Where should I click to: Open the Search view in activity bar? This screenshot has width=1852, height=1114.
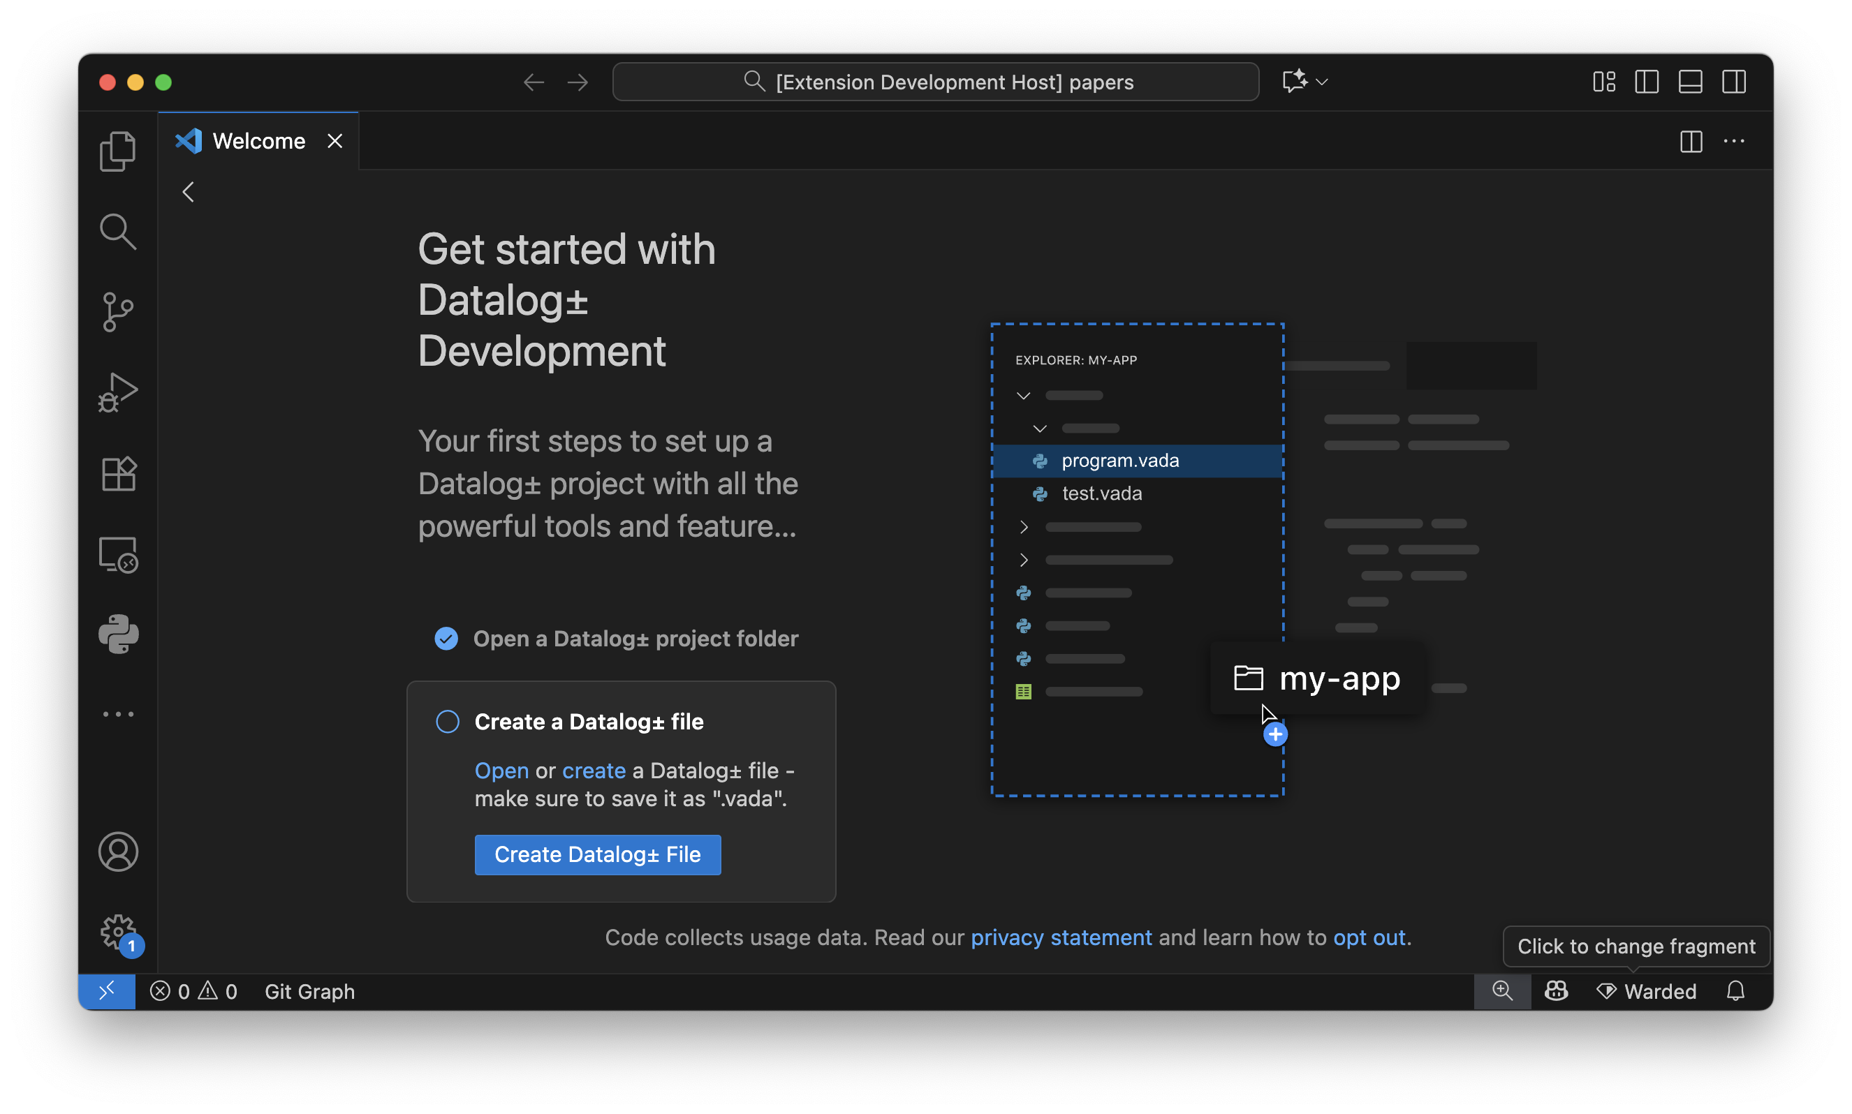[x=118, y=231]
